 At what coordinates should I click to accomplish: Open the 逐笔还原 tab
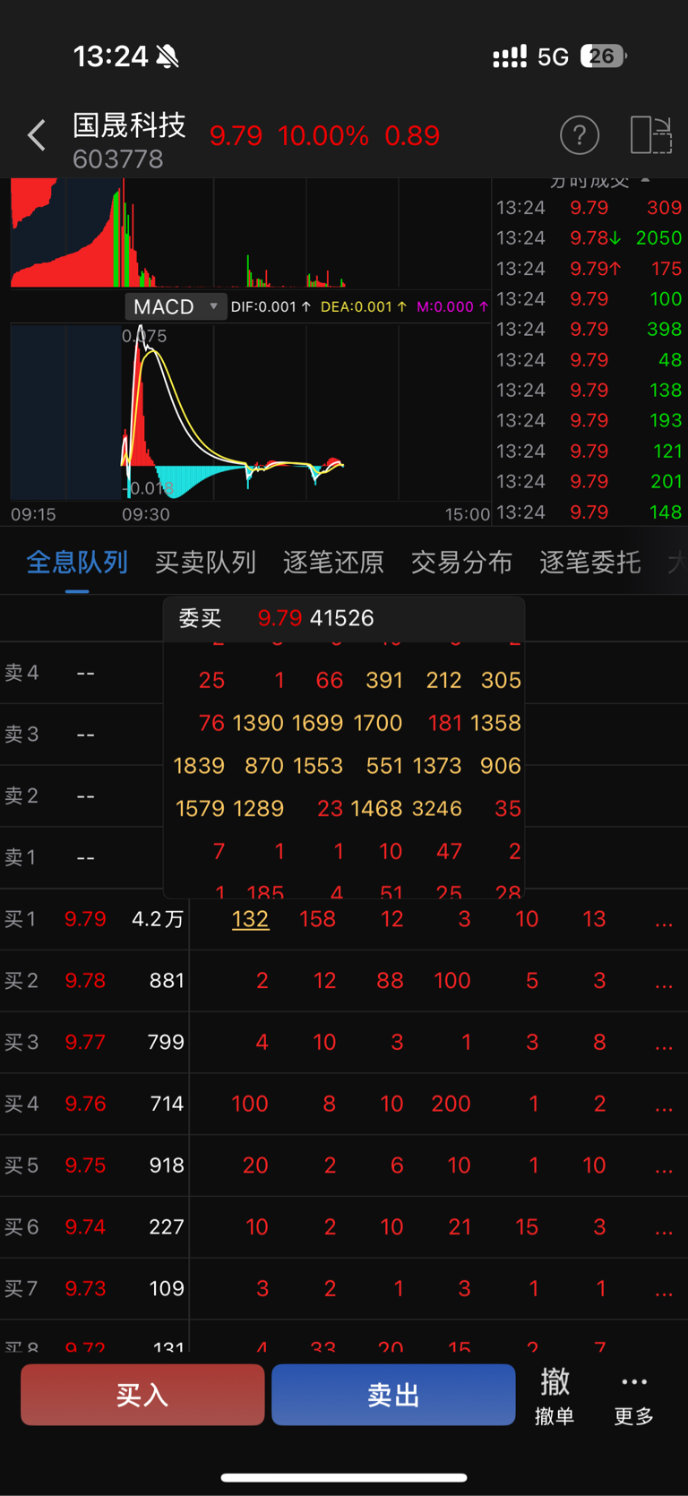click(x=333, y=562)
